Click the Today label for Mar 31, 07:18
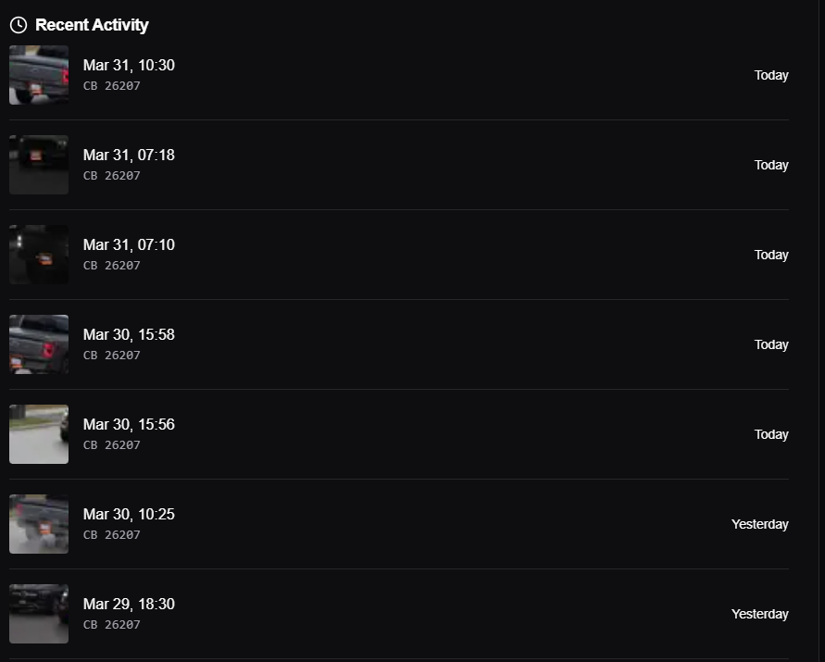Screen dimensions: 825x662 [771, 165]
